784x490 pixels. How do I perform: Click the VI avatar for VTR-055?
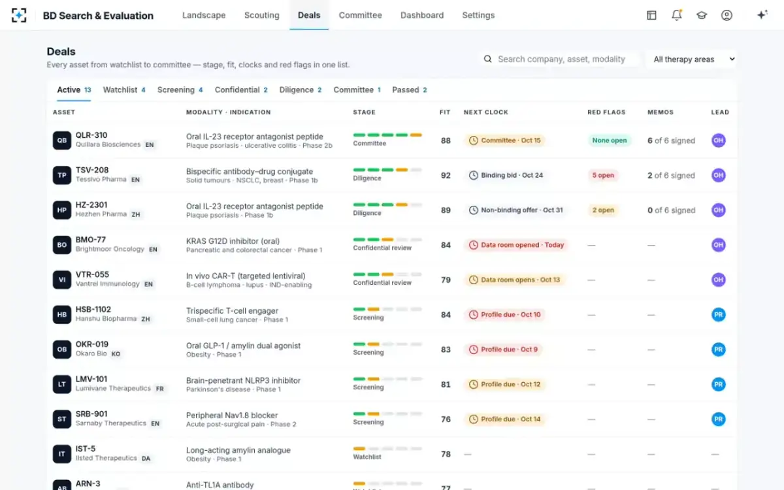coord(62,280)
